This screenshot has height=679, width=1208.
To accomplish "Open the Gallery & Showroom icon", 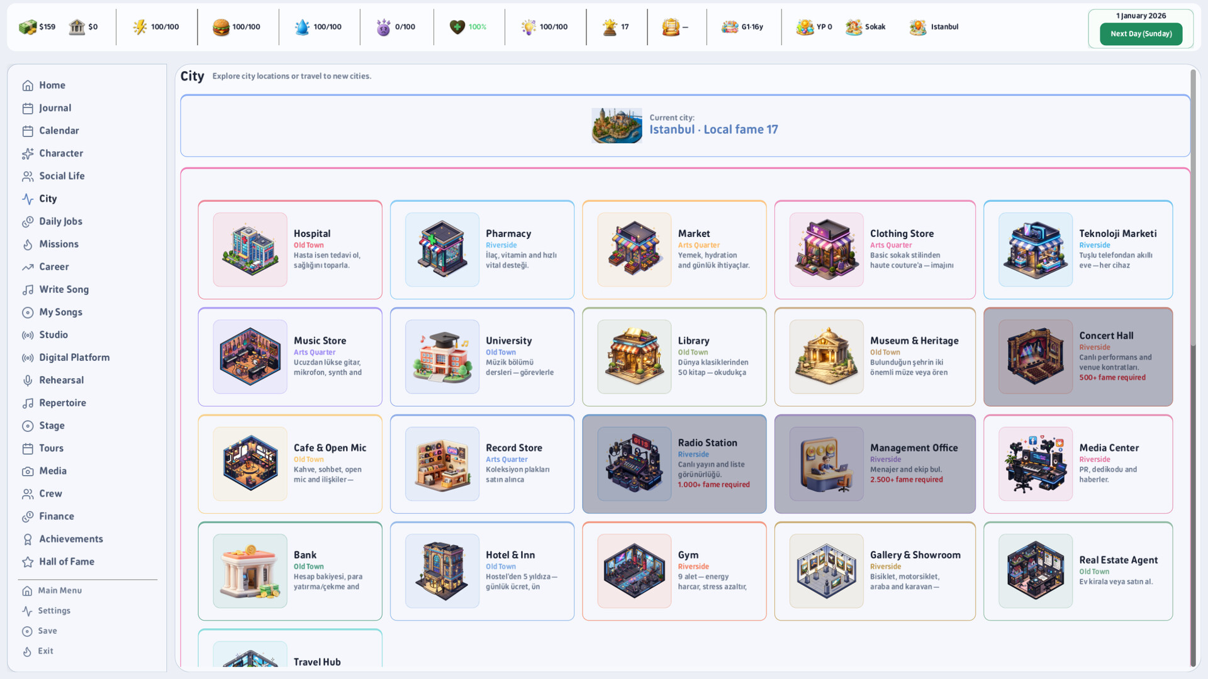I will [827, 571].
